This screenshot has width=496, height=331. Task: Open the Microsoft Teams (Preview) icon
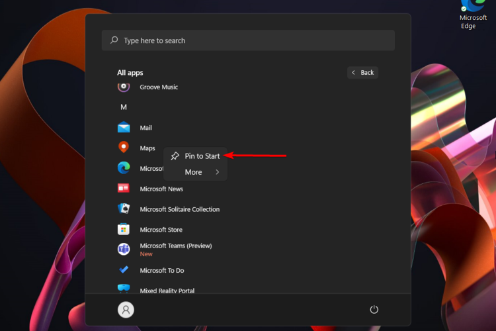124,250
